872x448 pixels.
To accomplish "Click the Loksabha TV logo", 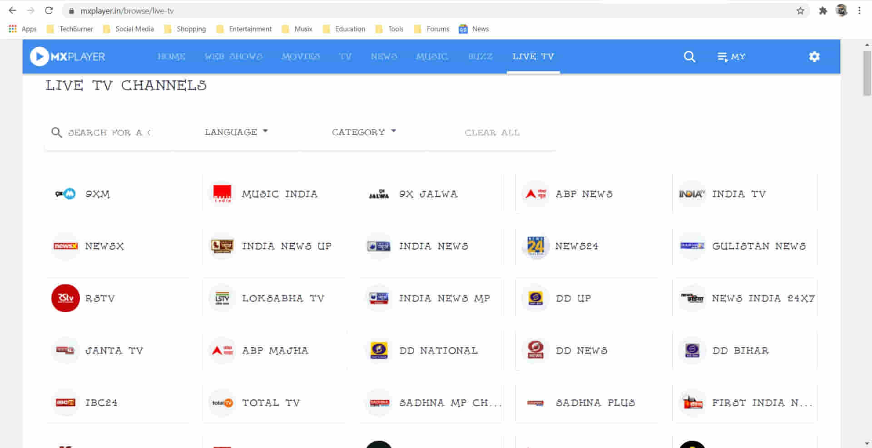I will [222, 298].
